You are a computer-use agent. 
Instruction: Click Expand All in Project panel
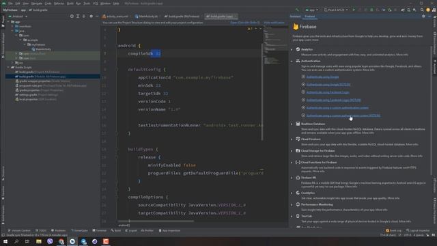[78, 16]
